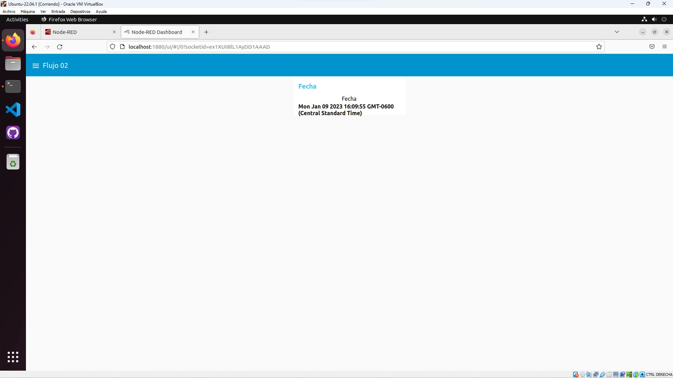This screenshot has width=673, height=378.
Task: Open Visual Studio Code from dock
Action: click(13, 110)
